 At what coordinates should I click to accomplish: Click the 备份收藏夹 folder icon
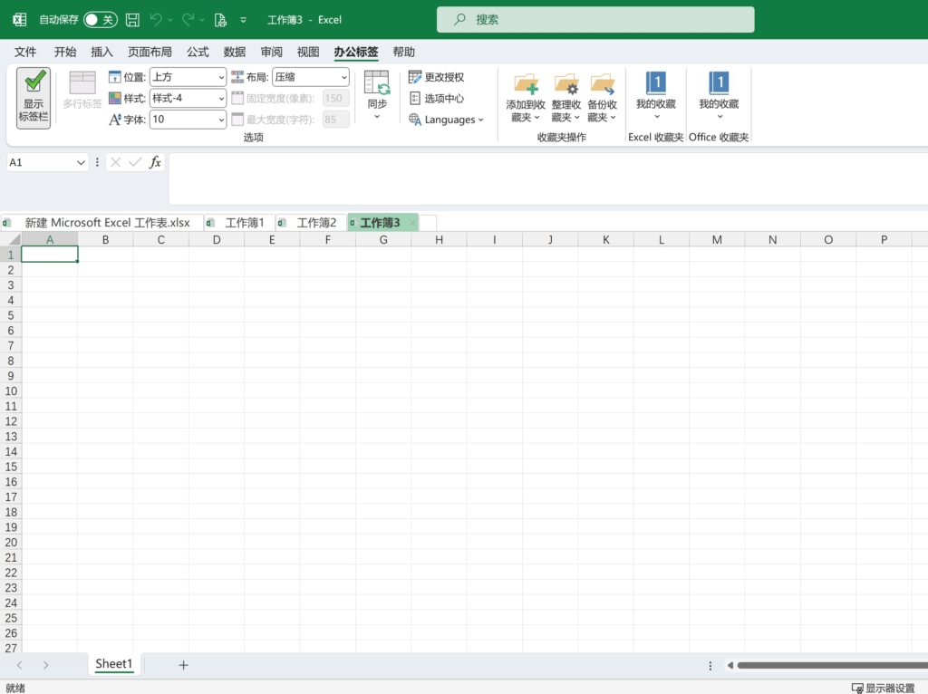[602, 84]
